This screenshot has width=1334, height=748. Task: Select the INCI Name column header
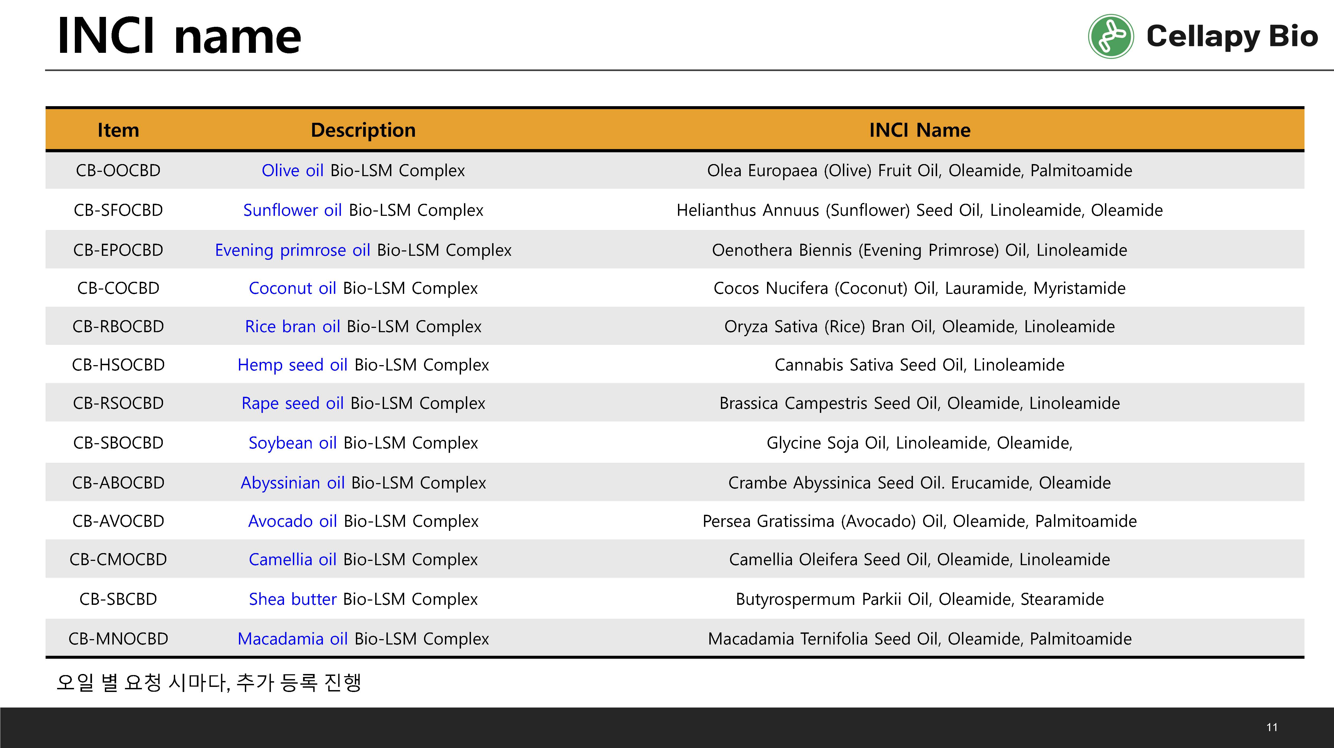(920, 130)
